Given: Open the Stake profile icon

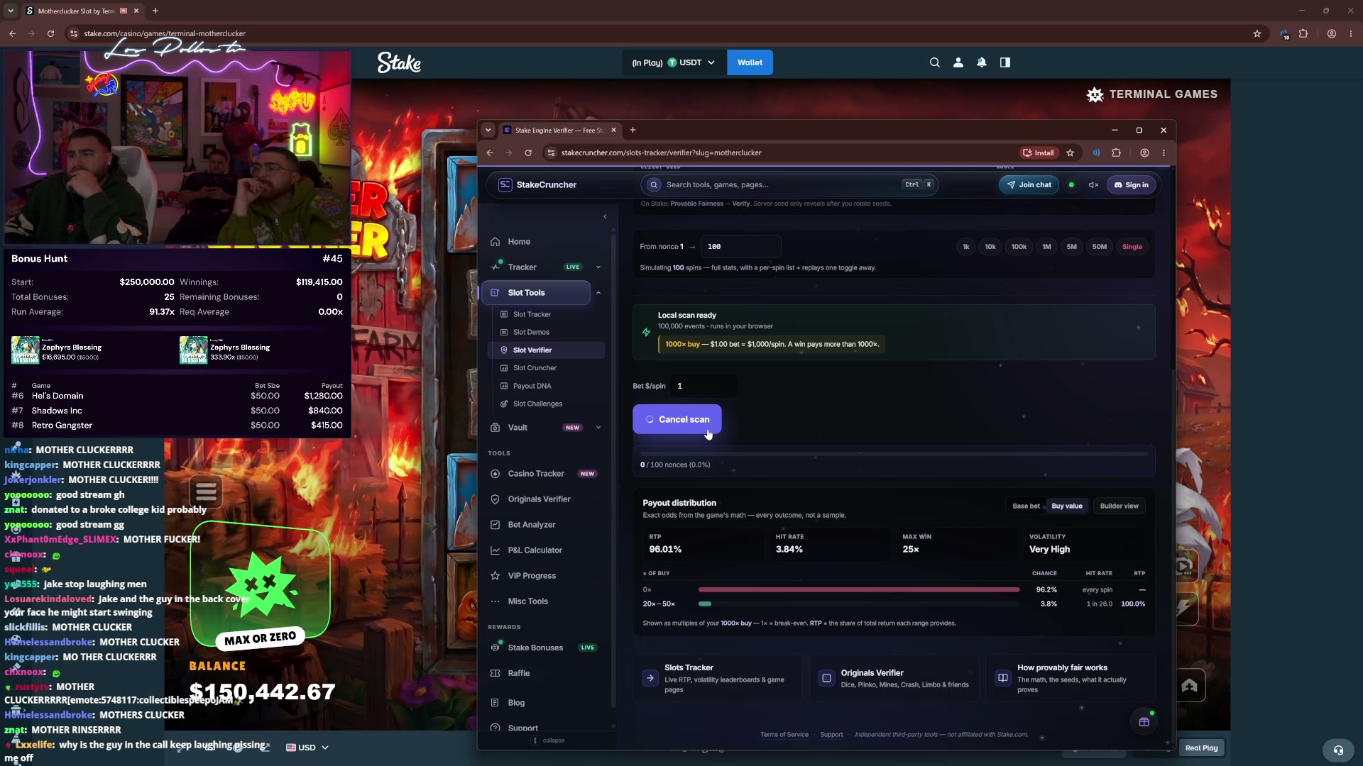Looking at the screenshot, I should (958, 62).
